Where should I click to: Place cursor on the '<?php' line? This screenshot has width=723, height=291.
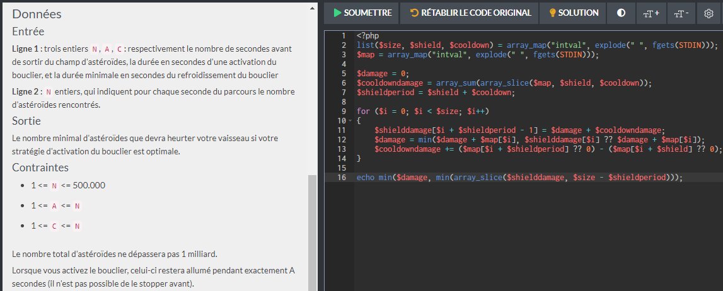pyautogui.click(x=368, y=35)
